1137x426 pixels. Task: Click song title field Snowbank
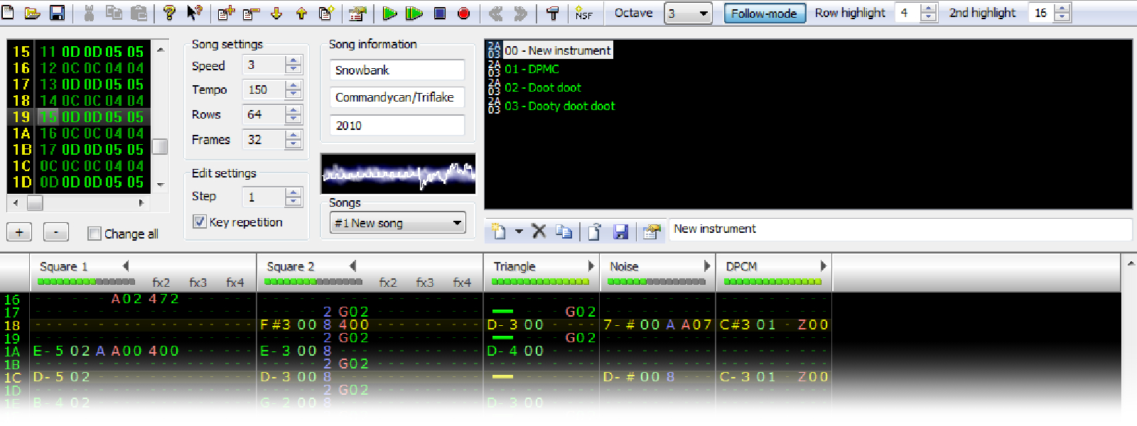pyautogui.click(x=397, y=70)
